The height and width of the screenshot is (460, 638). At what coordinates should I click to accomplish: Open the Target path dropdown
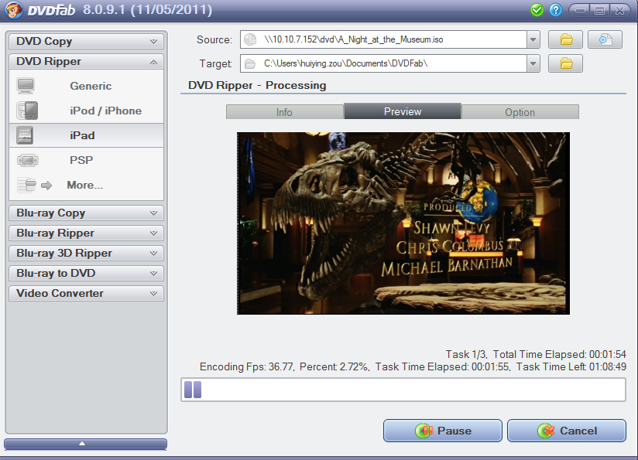[x=533, y=63]
